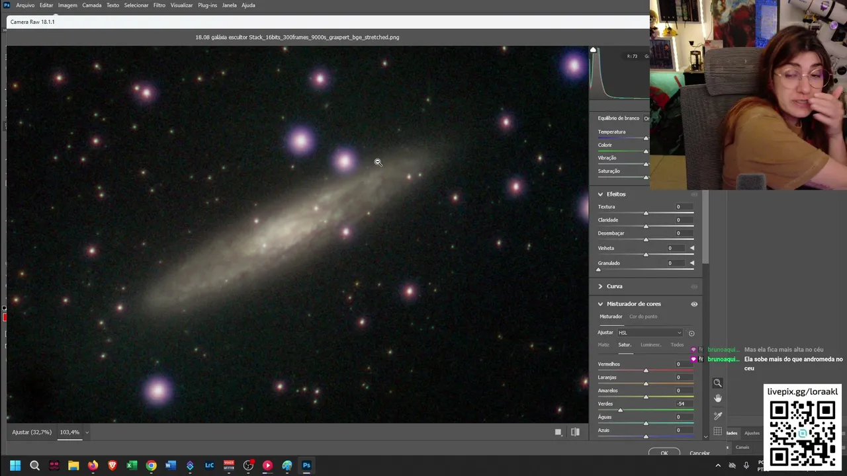Open Windows taskbar search
Screen dimensions: 847x476
(x=34, y=465)
